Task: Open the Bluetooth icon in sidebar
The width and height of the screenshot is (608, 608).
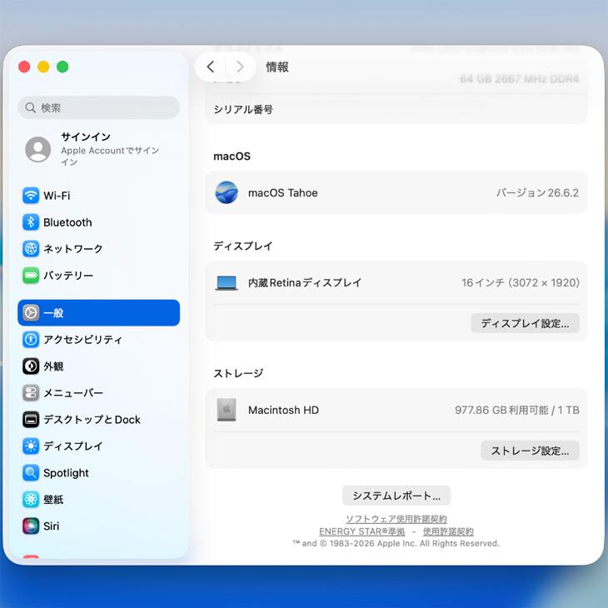Action: coord(31,222)
